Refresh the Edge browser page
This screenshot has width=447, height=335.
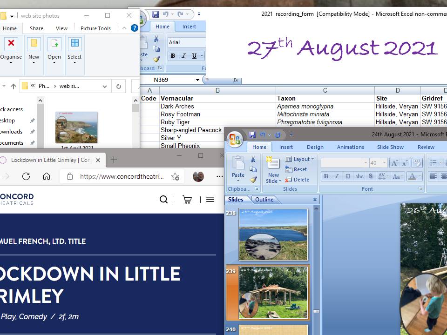pyautogui.click(x=26, y=176)
